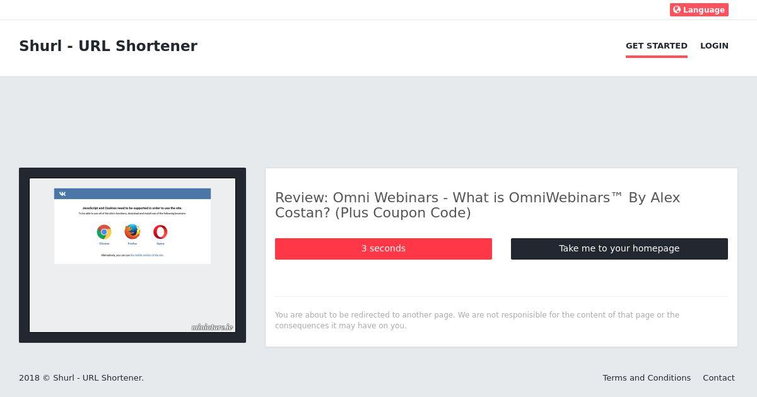Open the GET STARTED menu item
Screen dimensions: 757x397
pyautogui.click(x=657, y=46)
